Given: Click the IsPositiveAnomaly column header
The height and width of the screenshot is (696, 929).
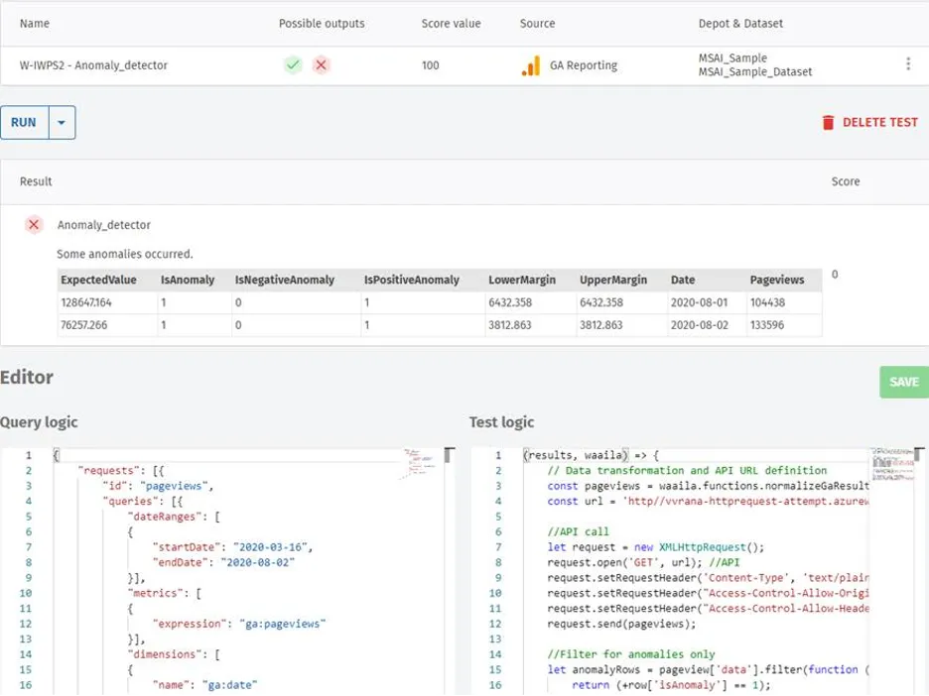Looking at the screenshot, I should pos(411,280).
